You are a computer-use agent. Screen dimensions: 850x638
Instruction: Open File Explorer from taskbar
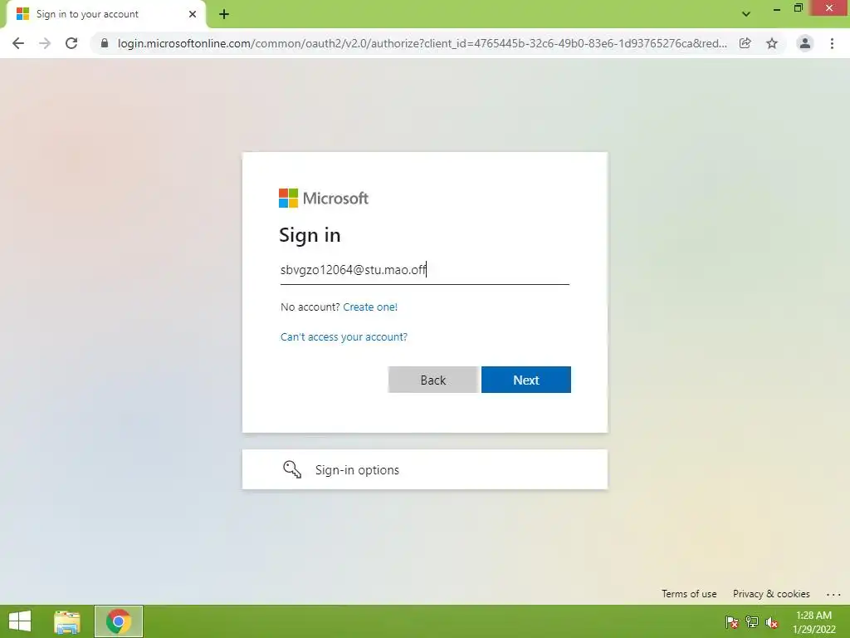point(67,621)
